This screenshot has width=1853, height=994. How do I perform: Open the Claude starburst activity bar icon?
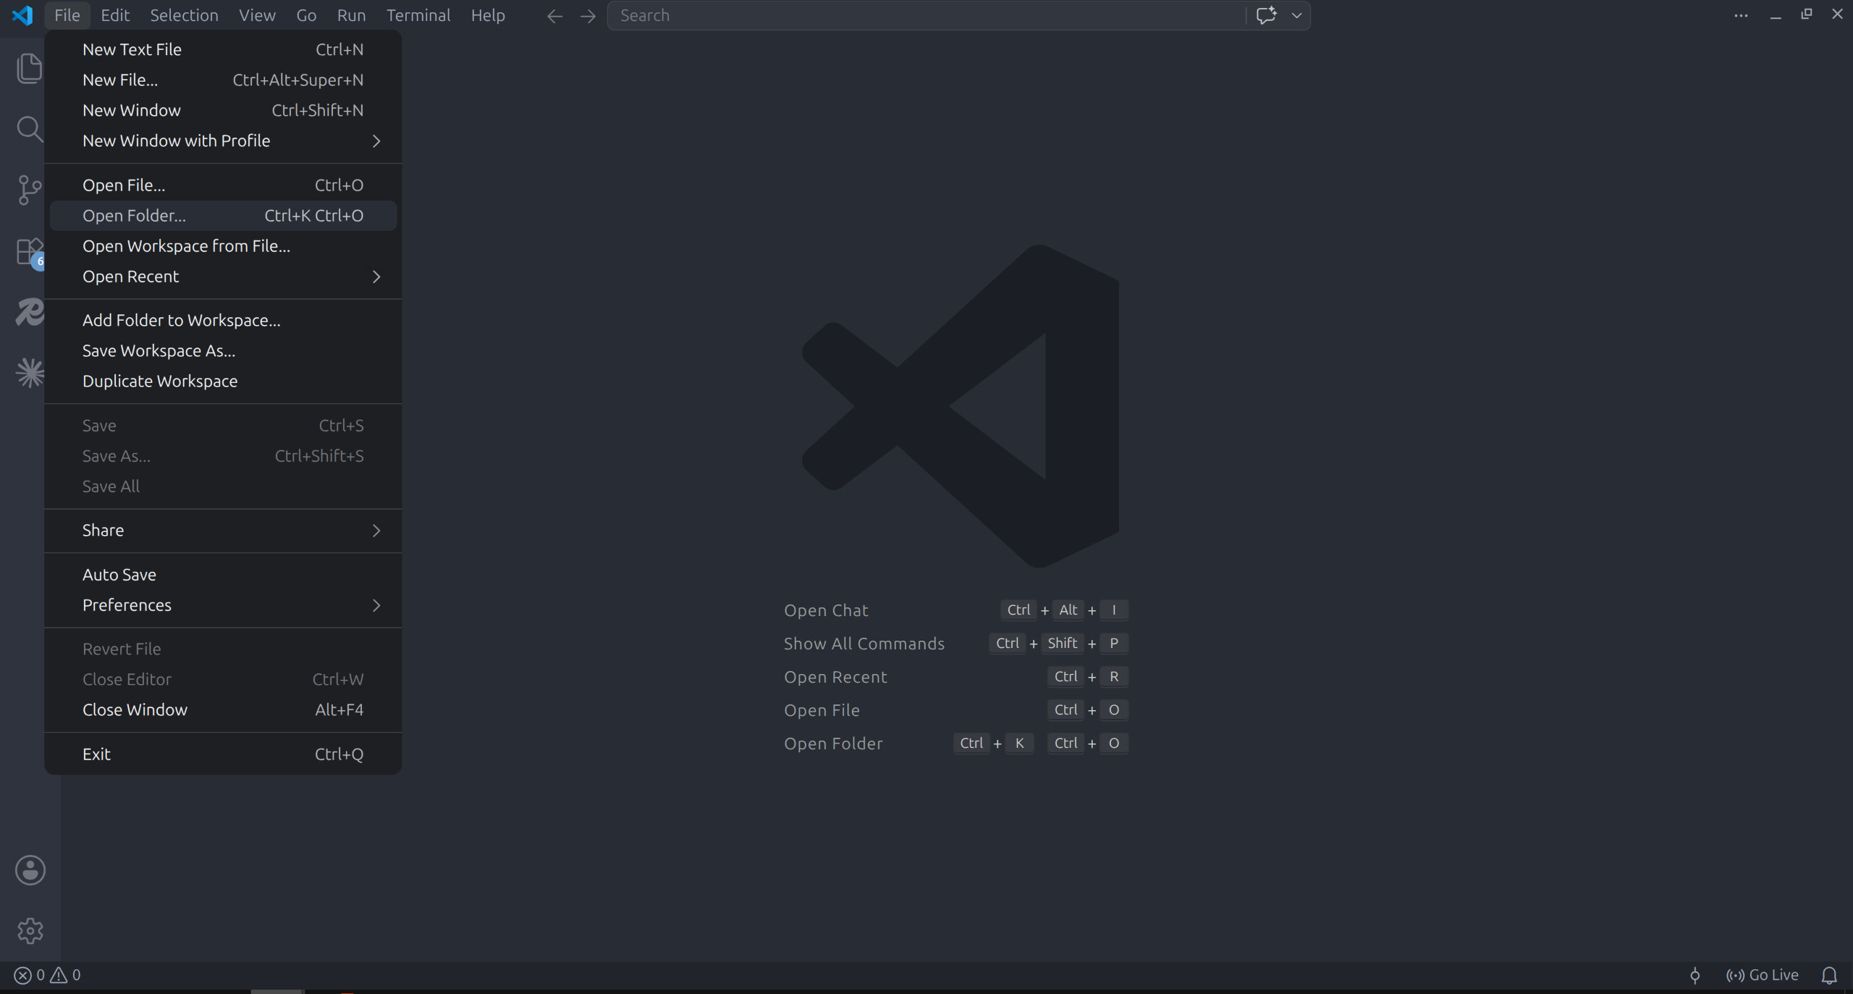[x=30, y=374]
